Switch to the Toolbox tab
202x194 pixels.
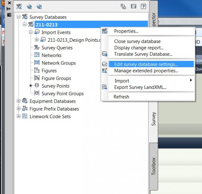[x=154, y=166]
